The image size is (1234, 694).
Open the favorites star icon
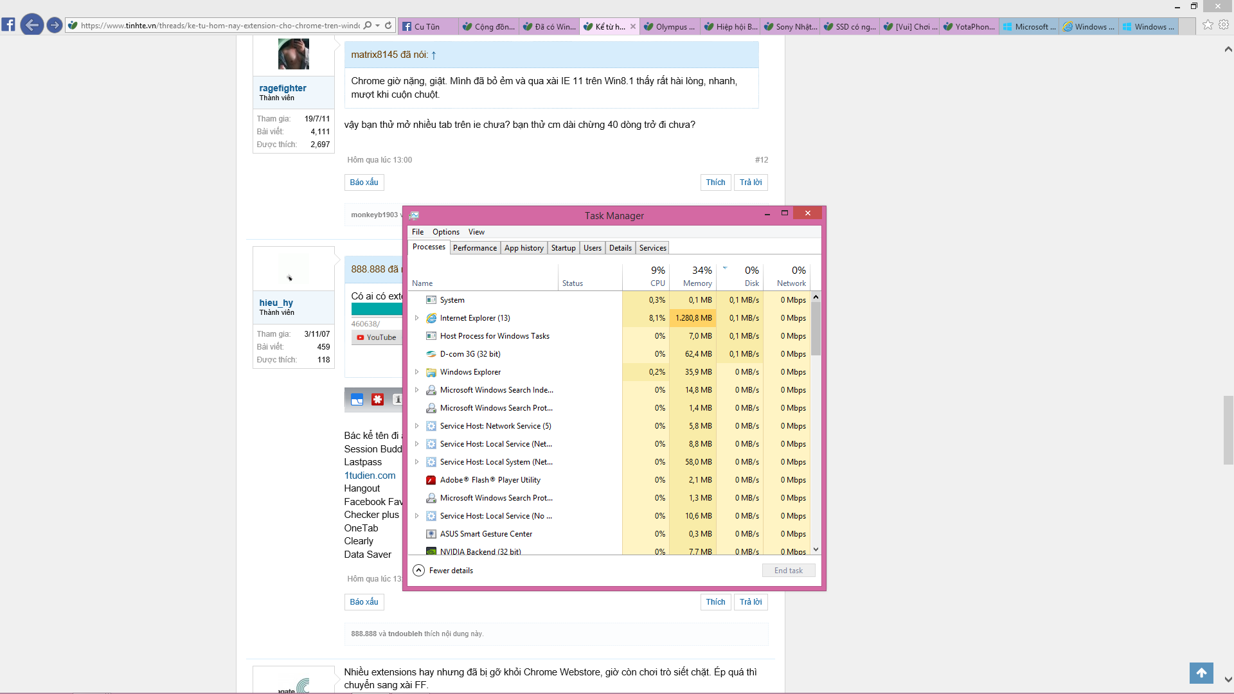pos(1208,24)
